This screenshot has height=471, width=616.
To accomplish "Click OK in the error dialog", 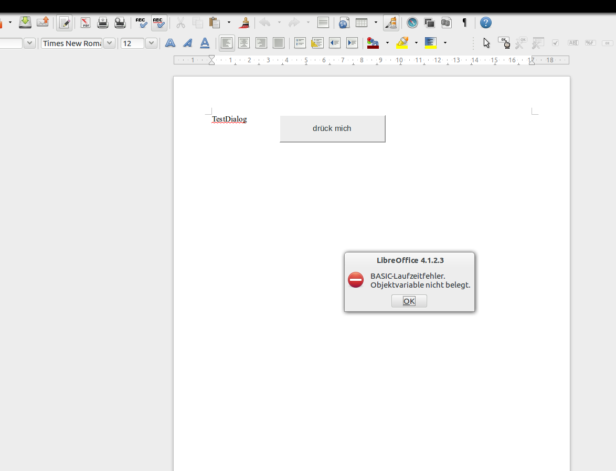I will click(409, 301).
